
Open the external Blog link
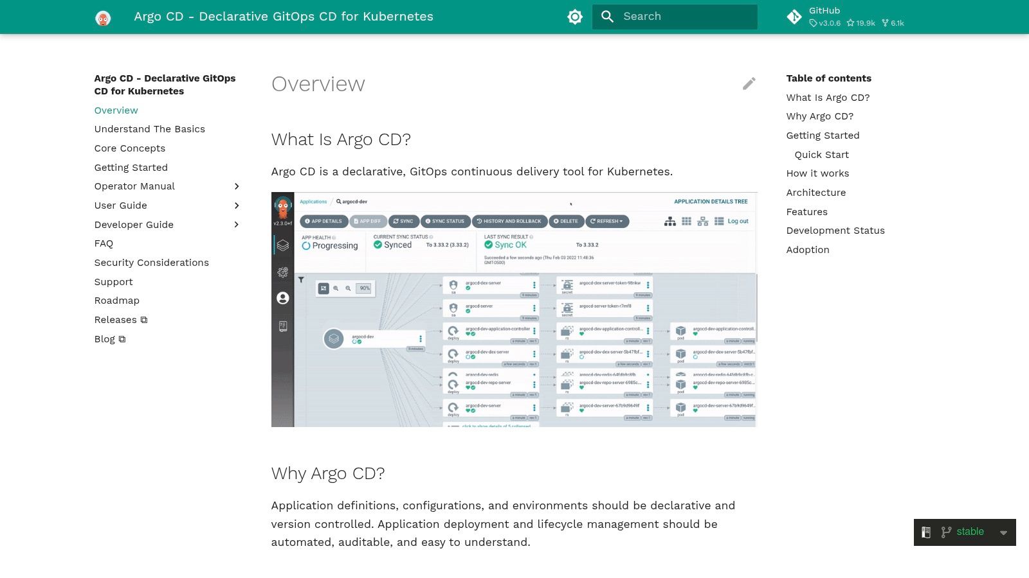coord(110,339)
